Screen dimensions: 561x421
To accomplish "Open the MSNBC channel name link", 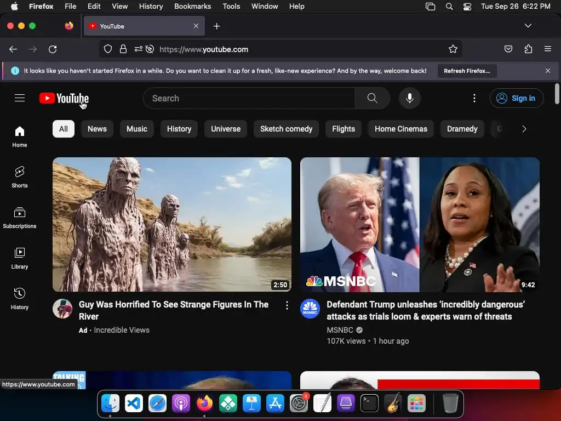I will coord(340,330).
